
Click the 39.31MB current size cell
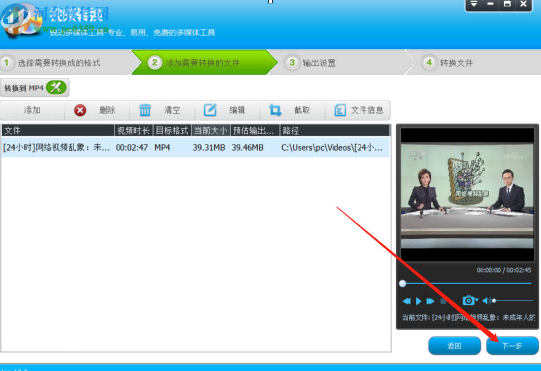pyautogui.click(x=209, y=147)
